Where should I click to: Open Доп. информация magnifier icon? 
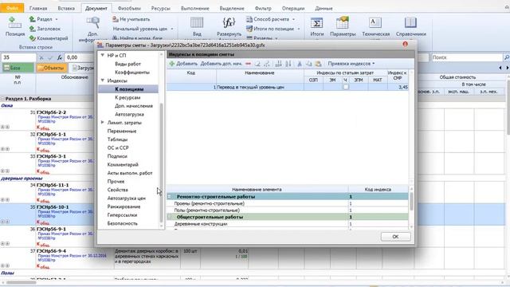pos(93,22)
